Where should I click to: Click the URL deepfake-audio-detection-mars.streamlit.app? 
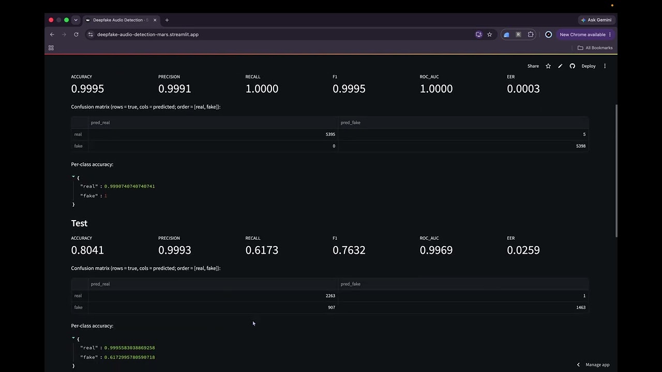(148, 35)
